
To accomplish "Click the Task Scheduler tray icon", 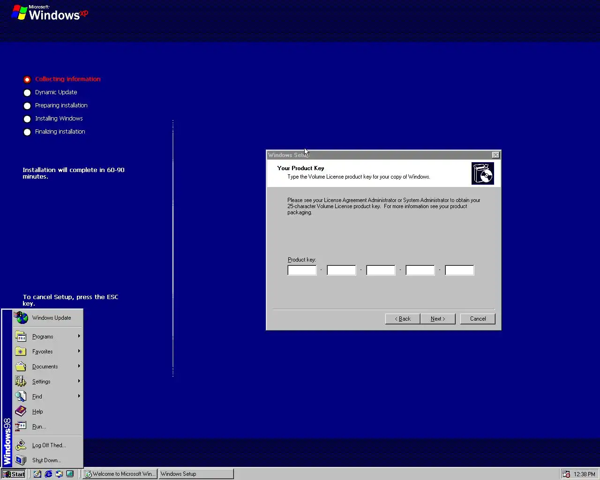I will [x=566, y=474].
